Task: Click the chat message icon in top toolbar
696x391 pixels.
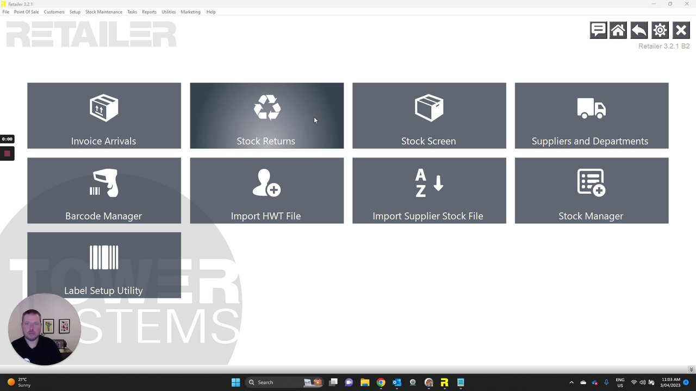Action: (598, 30)
